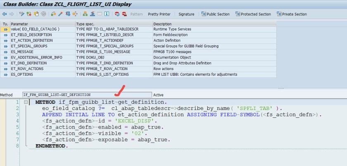Open the Protected Section
This screenshot has width=347, height=166.
[x=253, y=14]
